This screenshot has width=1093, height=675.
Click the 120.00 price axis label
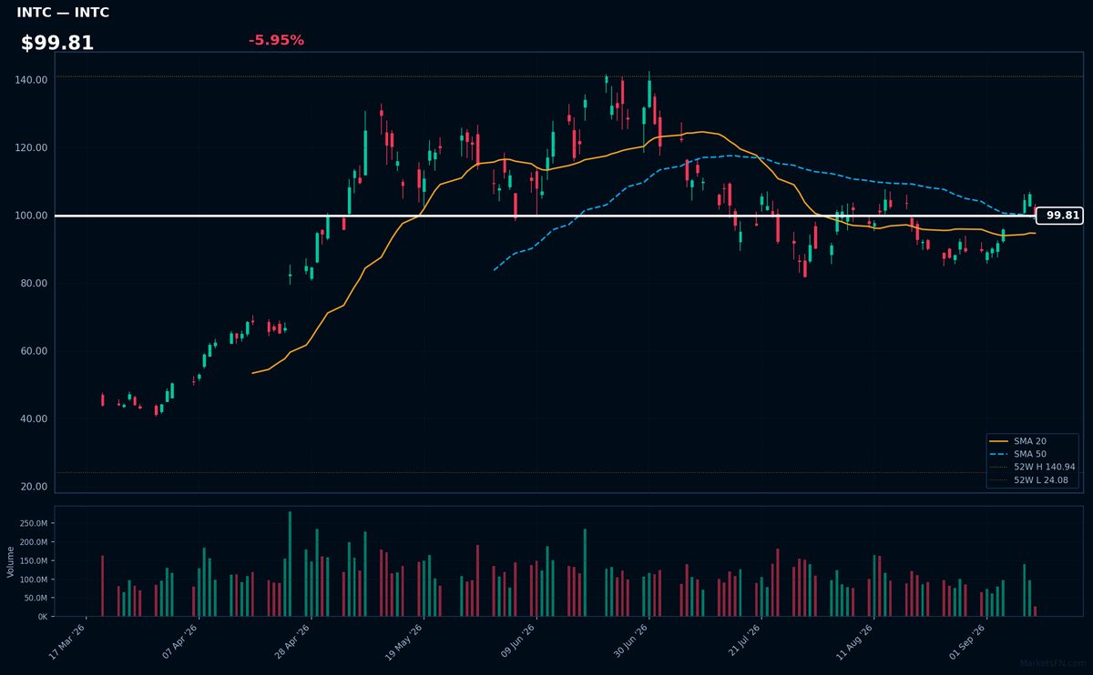(x=31, y=147)
